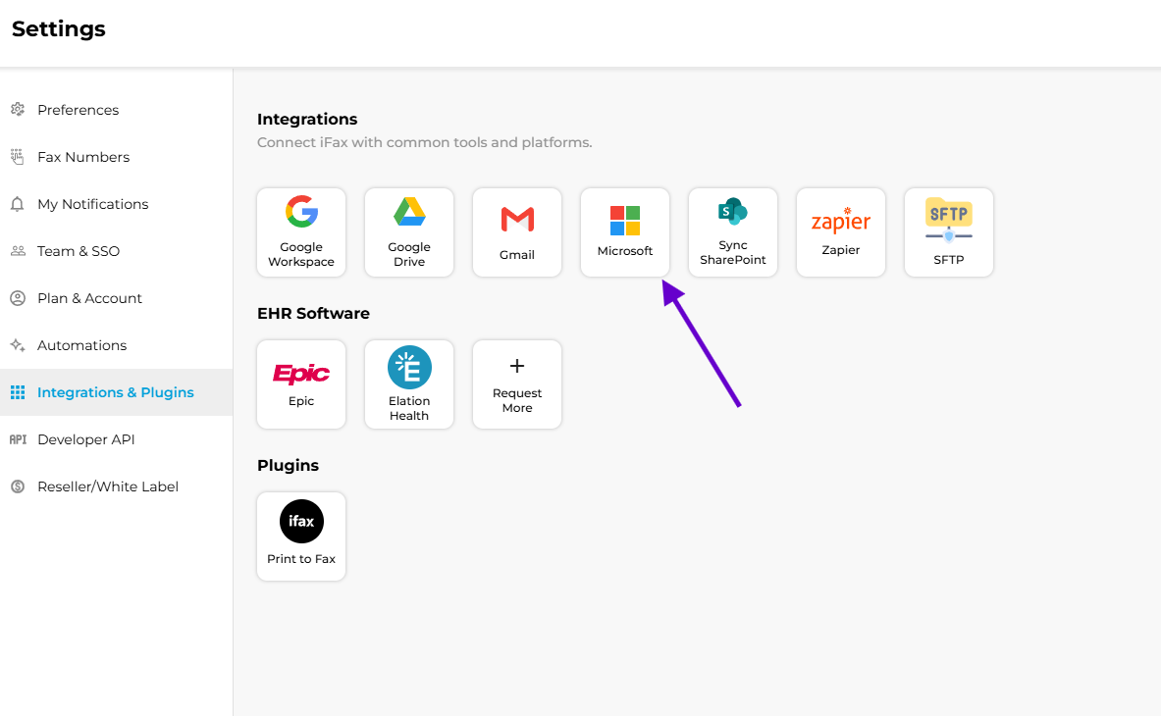
Task: Open the Developer API section
Action: [x=85, y=439]
